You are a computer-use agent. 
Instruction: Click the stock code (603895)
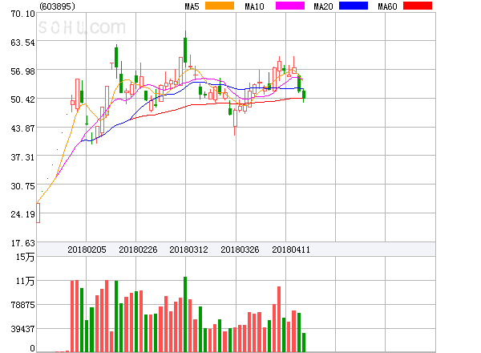pos(58,6)
